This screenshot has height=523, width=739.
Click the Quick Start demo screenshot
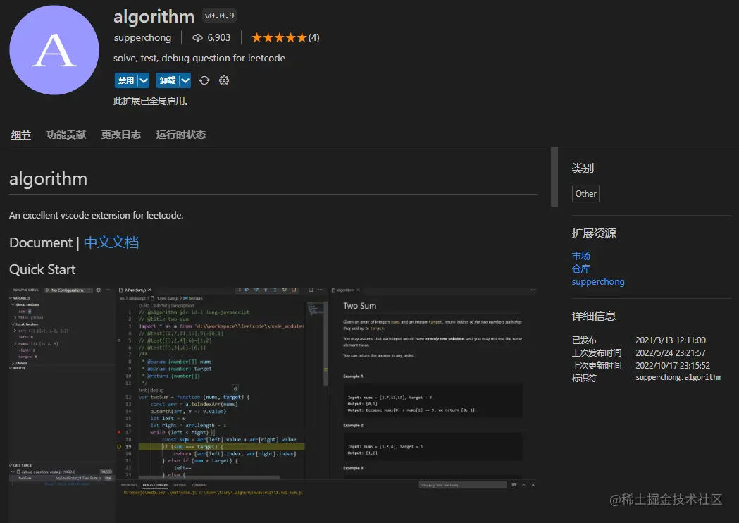tap(273, 403)
